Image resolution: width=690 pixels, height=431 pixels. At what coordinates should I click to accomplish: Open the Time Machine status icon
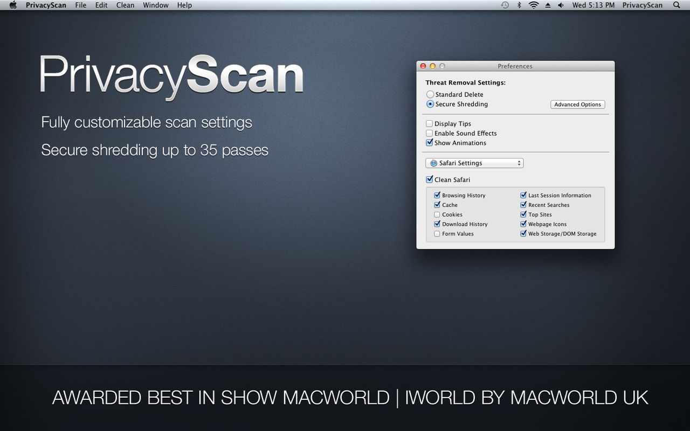point(505,5)
